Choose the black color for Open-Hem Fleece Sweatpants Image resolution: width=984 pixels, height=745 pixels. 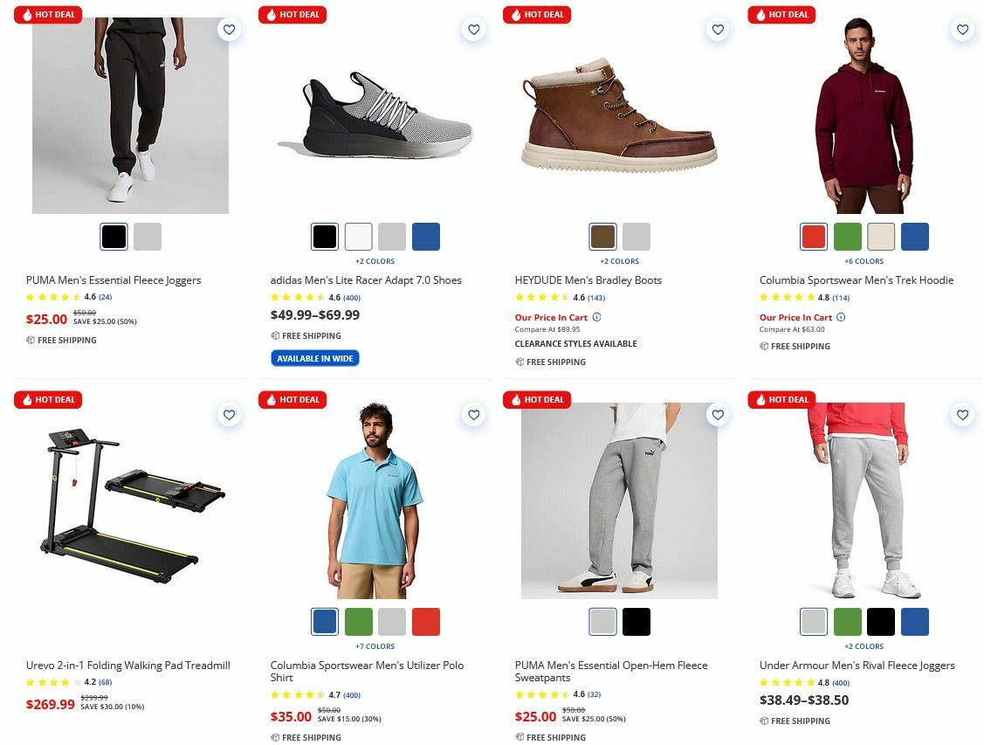[x=637, y=621]
